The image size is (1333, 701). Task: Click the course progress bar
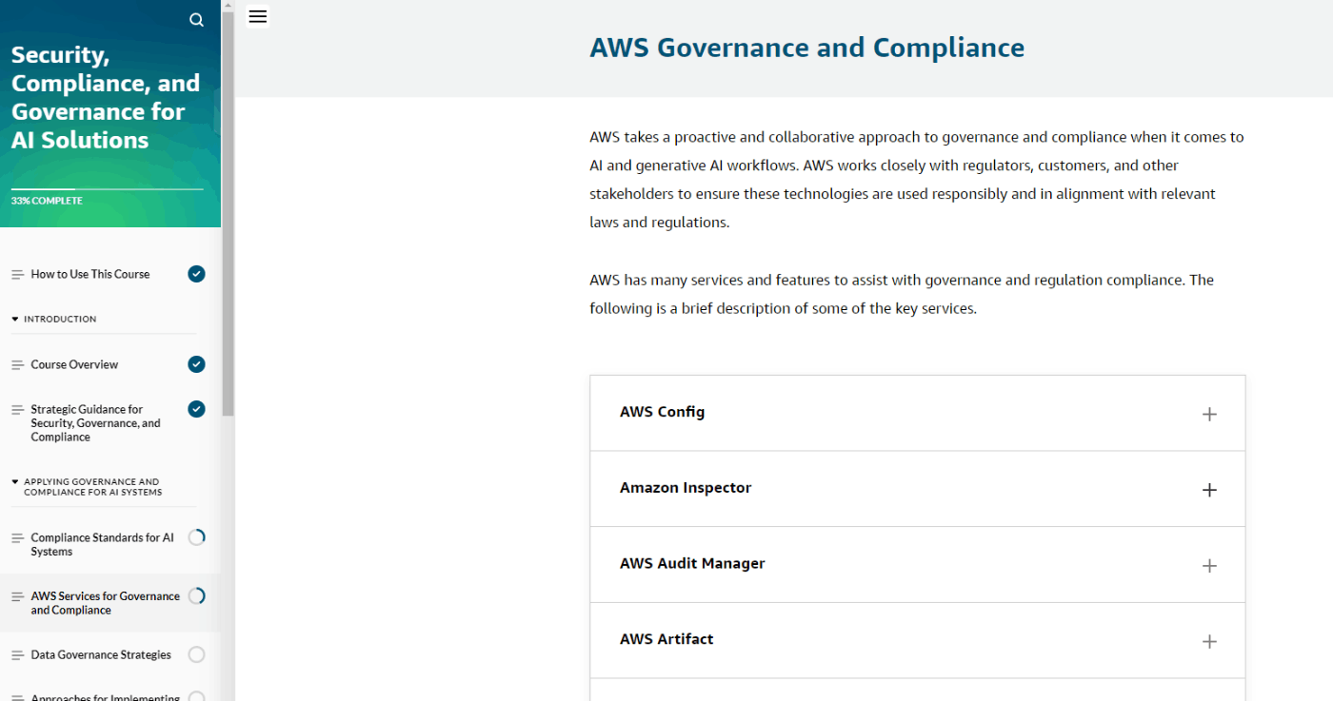pyautogui.click(x=107, y=189)
